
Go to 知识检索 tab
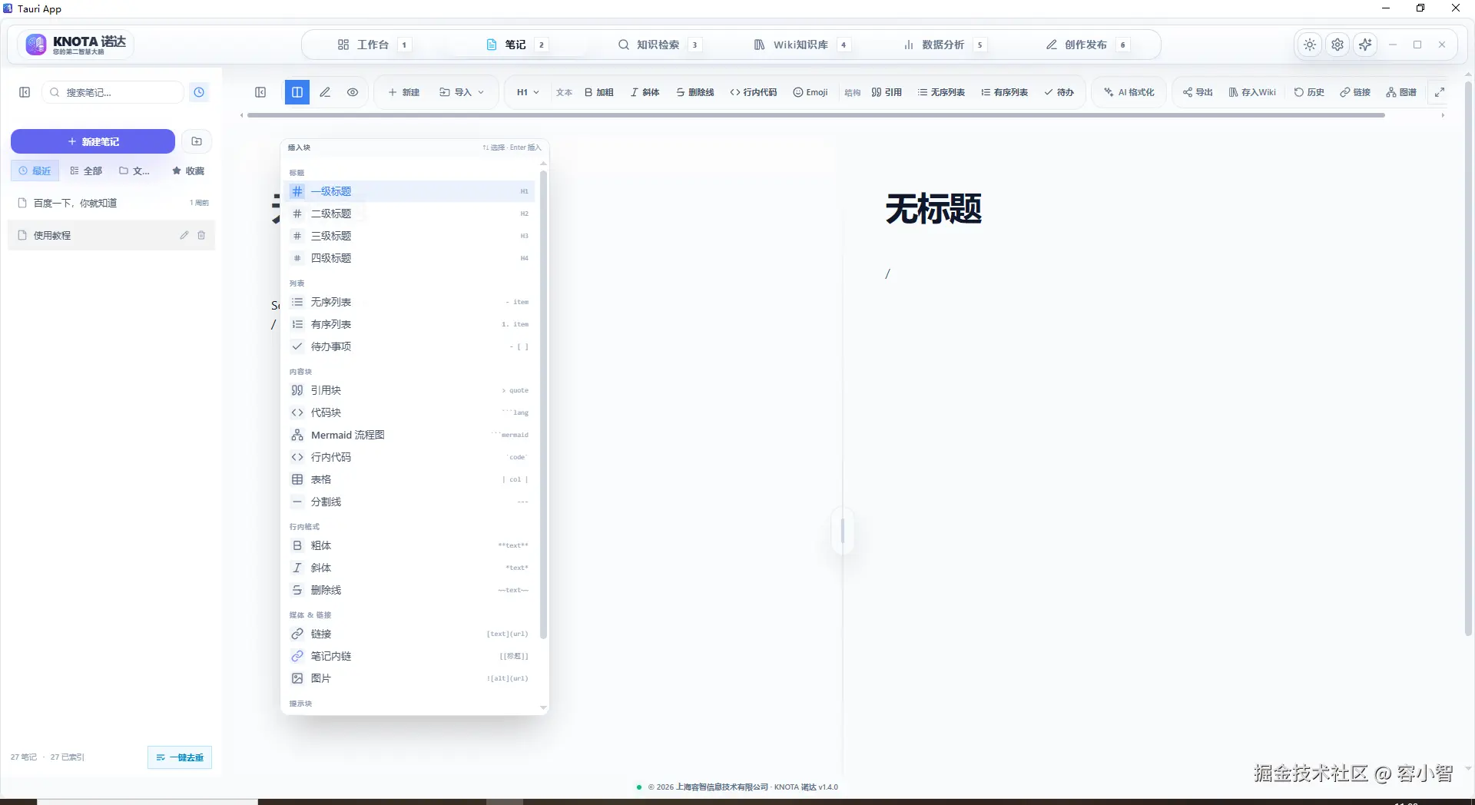[659, 45]
